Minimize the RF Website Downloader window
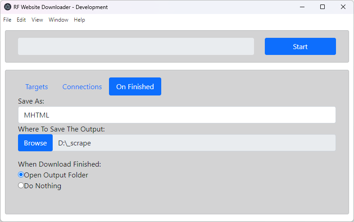354x222 pixels. [302, 7]
